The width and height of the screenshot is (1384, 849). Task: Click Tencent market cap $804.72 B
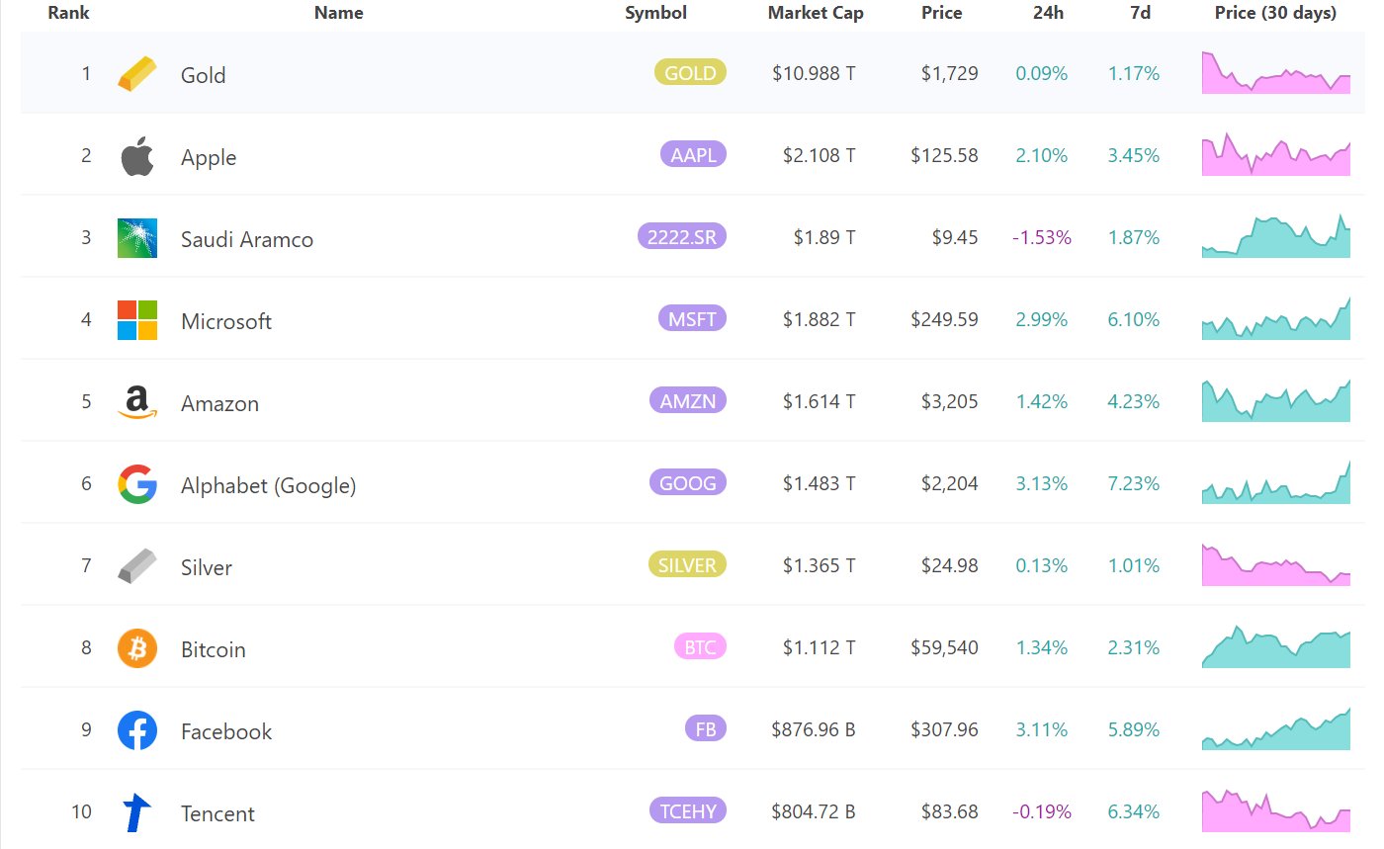pyautogui.click(x=814, y=811)
